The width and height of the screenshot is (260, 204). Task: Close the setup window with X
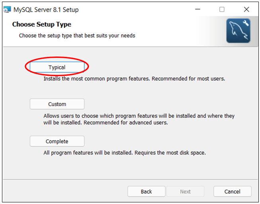246,10
